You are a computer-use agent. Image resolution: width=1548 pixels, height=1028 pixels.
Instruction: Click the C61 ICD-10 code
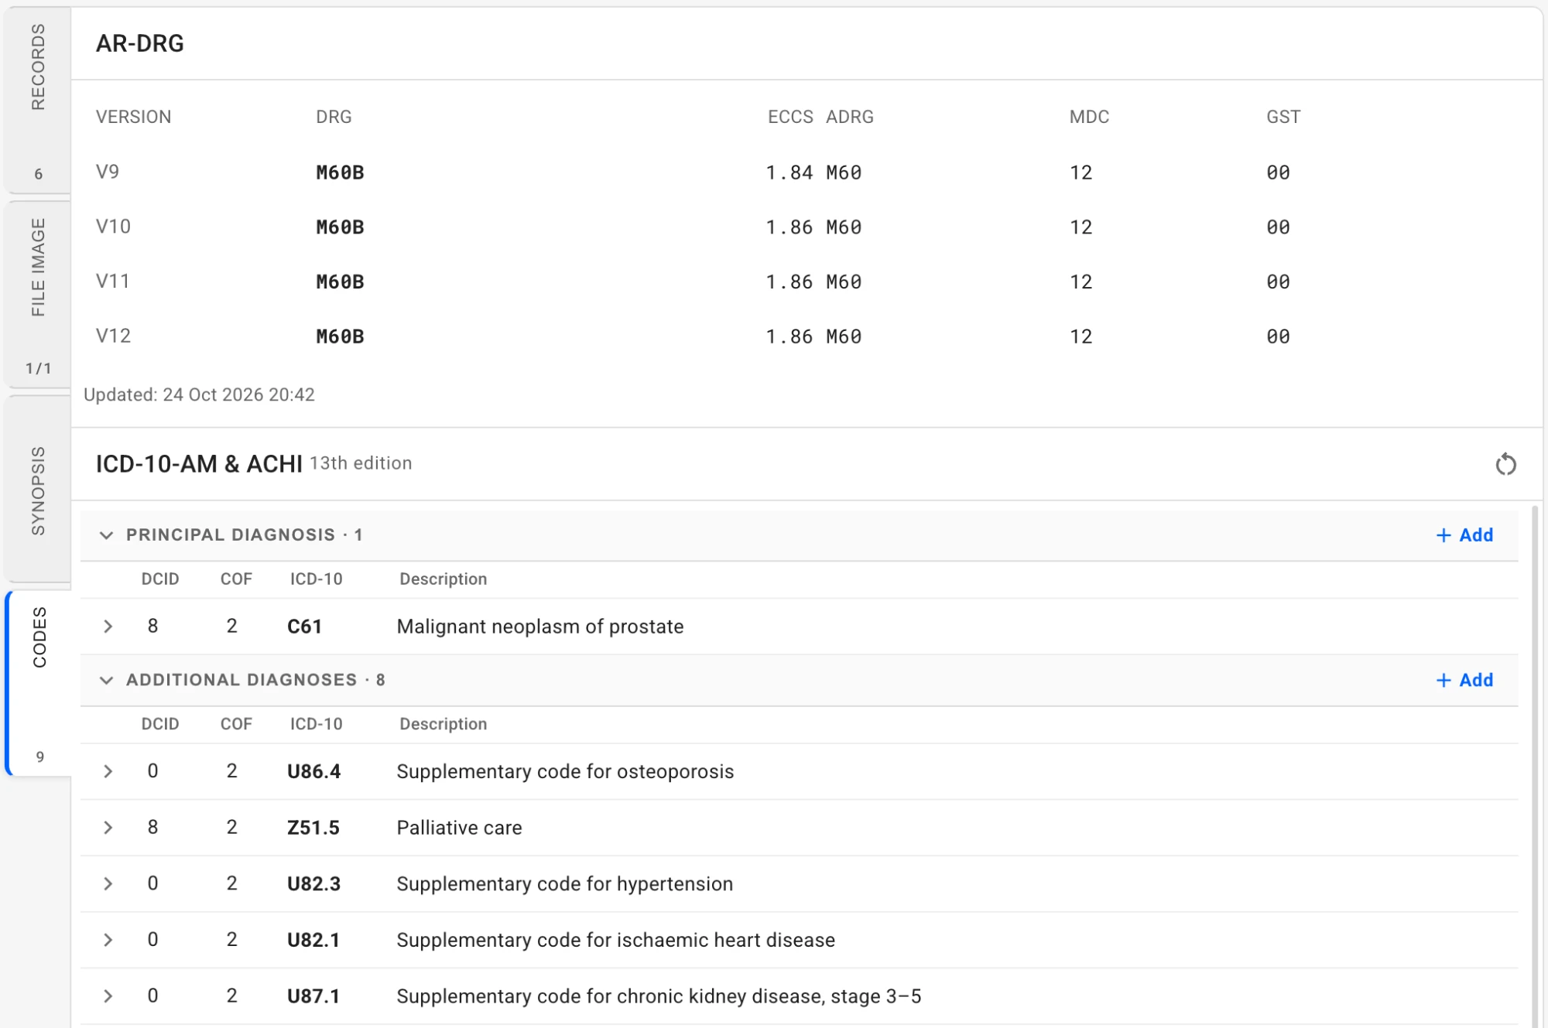(x=304, y=627)
